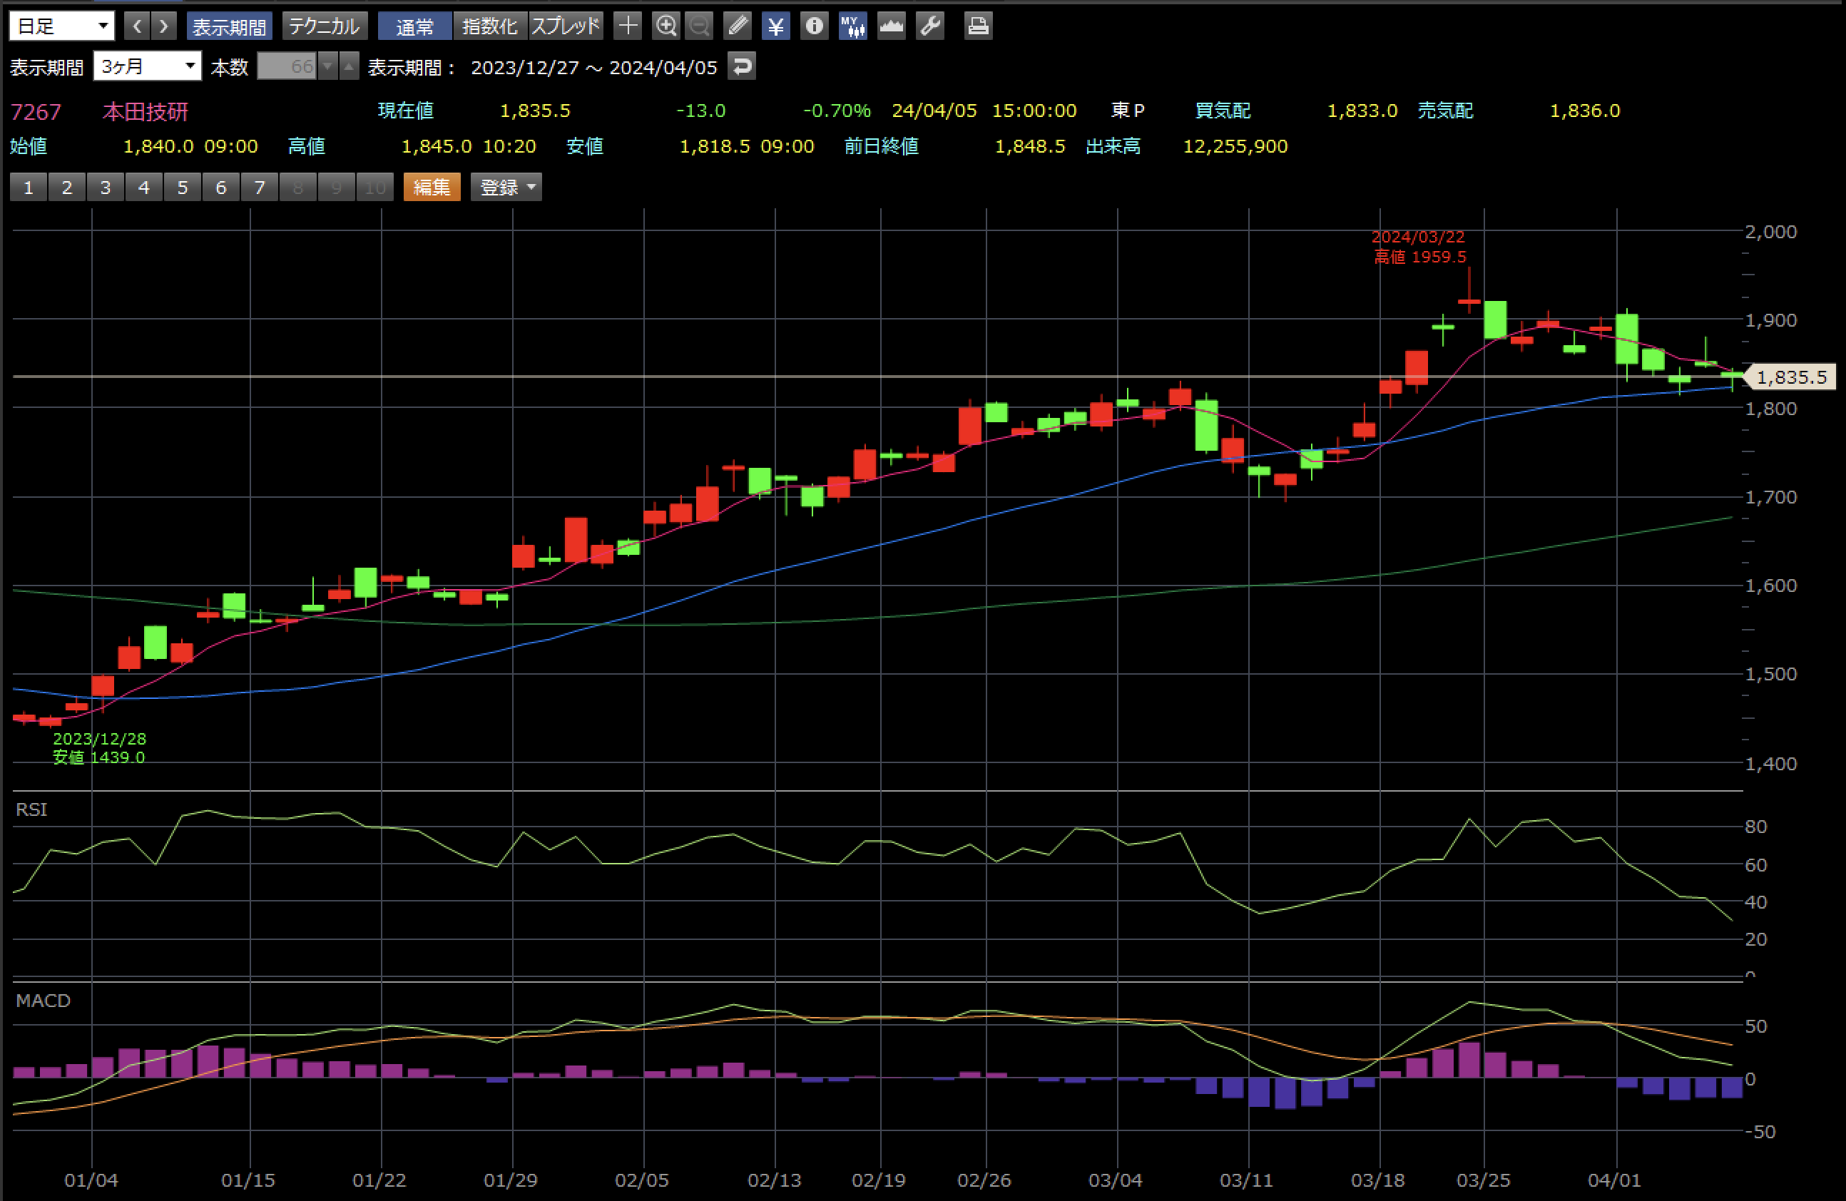This screenshot has height=1201, width=1846.
Task: Expand the 登録 dropdown button
Action: 506,187
